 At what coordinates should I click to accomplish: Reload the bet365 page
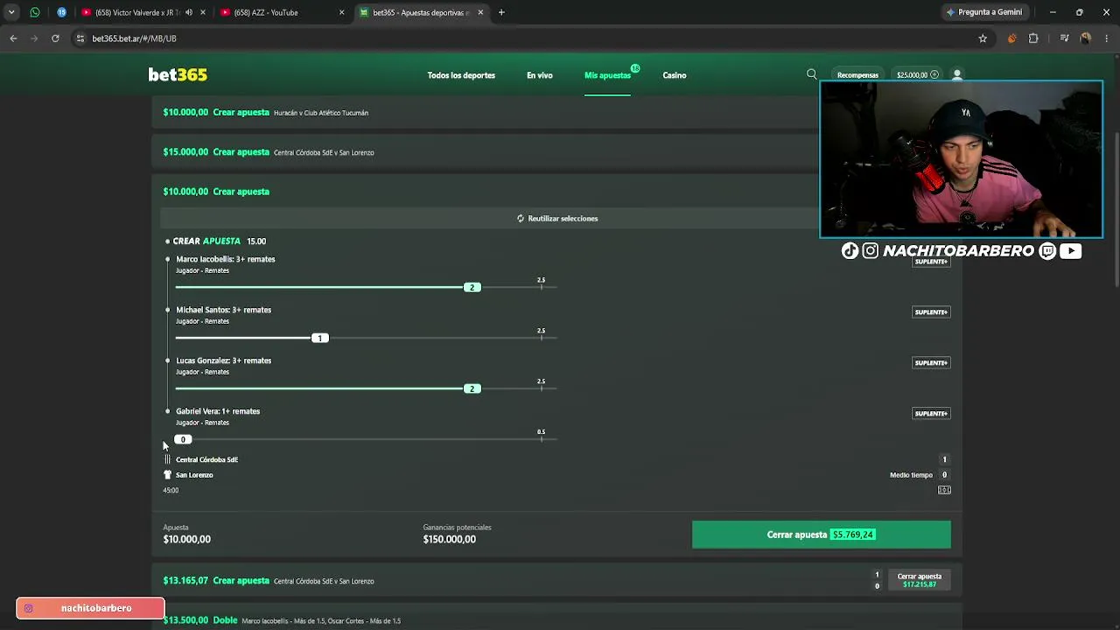coord(55,38)
